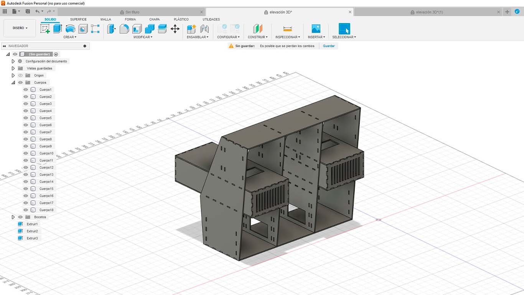Select the Press Pull tool

click(x=112, y=29)
